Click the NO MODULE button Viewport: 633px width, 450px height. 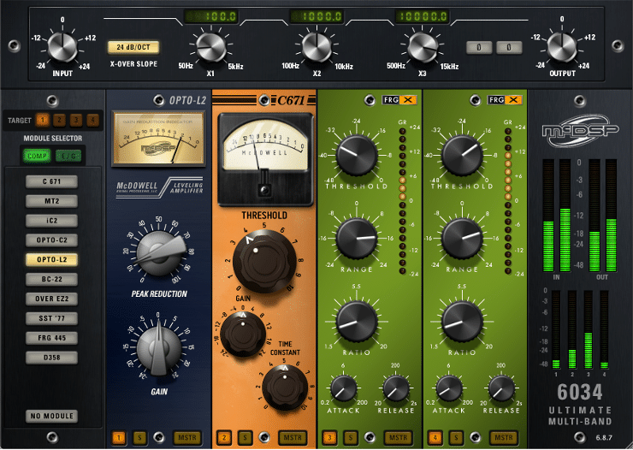[x=51, y=417]
